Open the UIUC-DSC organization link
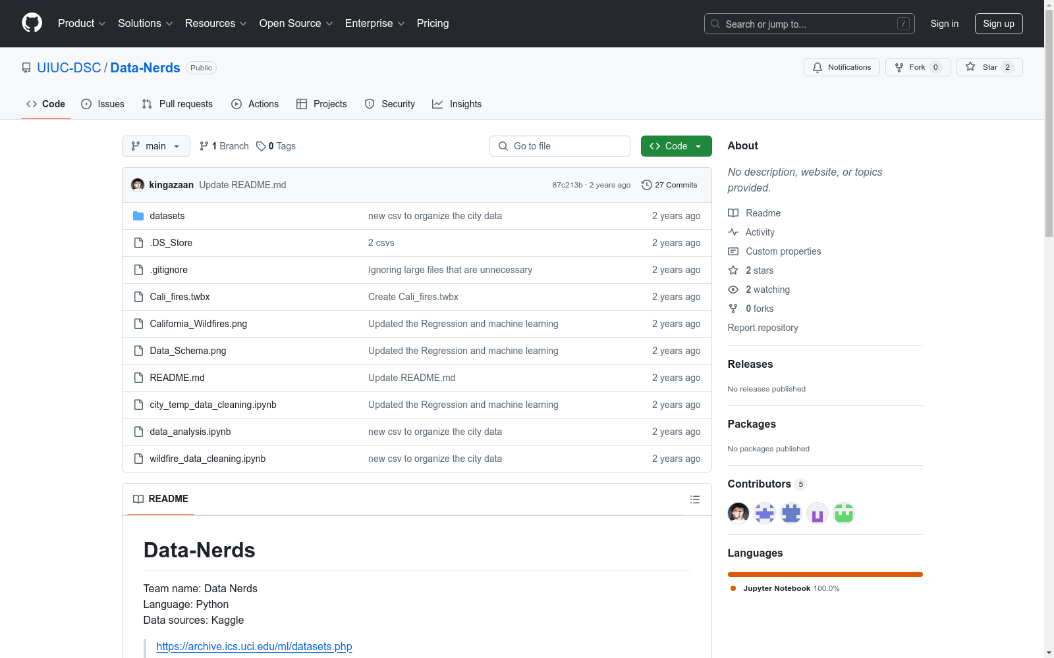1054x658 pixels. [69, 68]
